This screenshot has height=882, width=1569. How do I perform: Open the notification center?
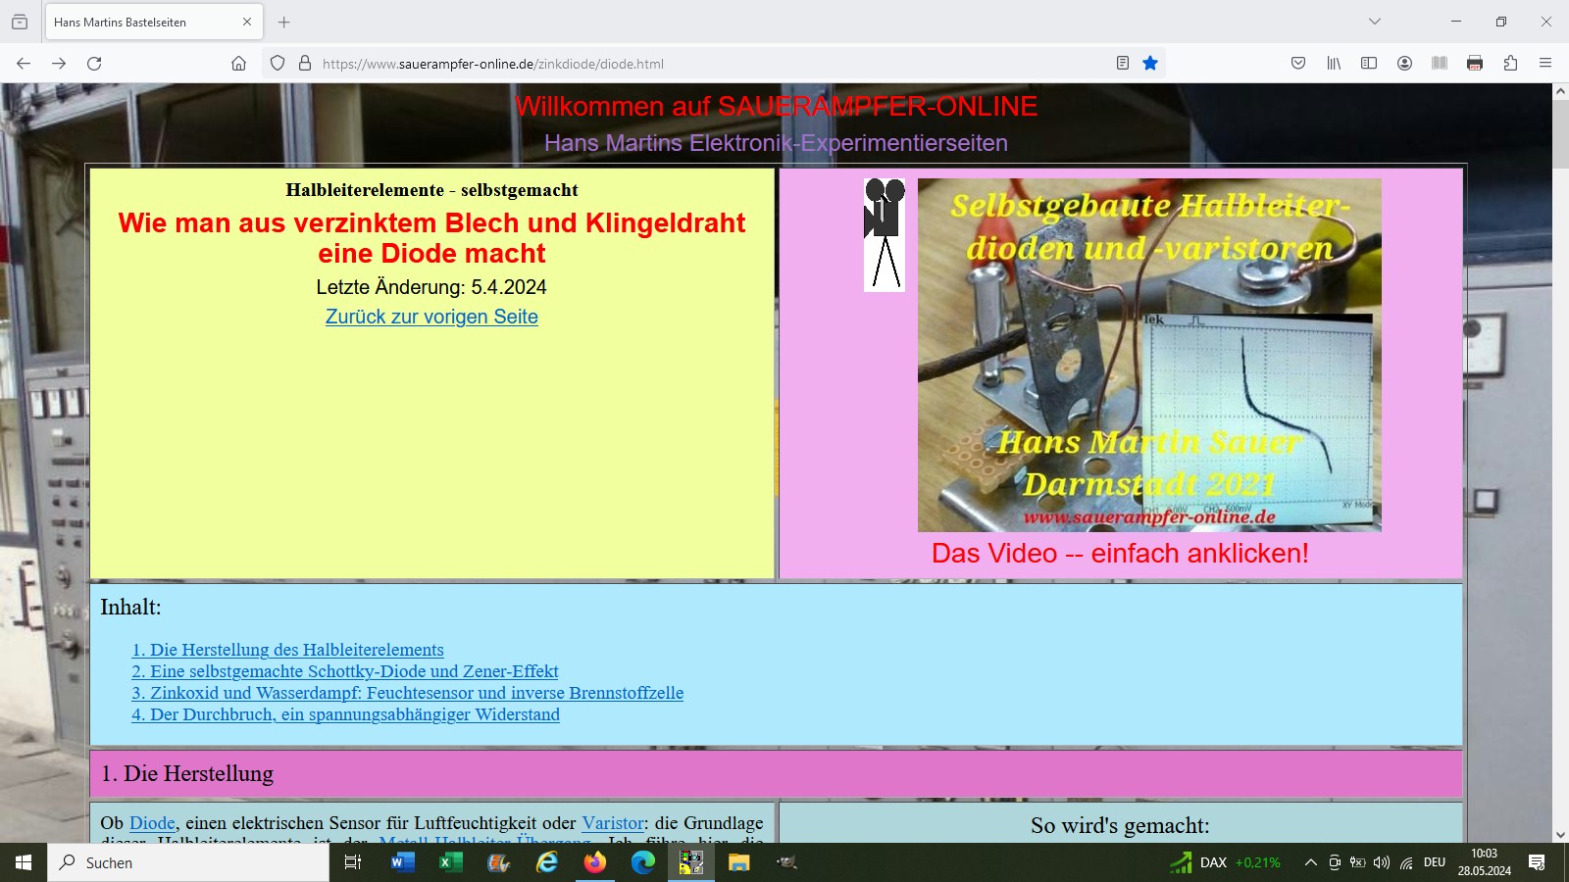coord(1537,862)
